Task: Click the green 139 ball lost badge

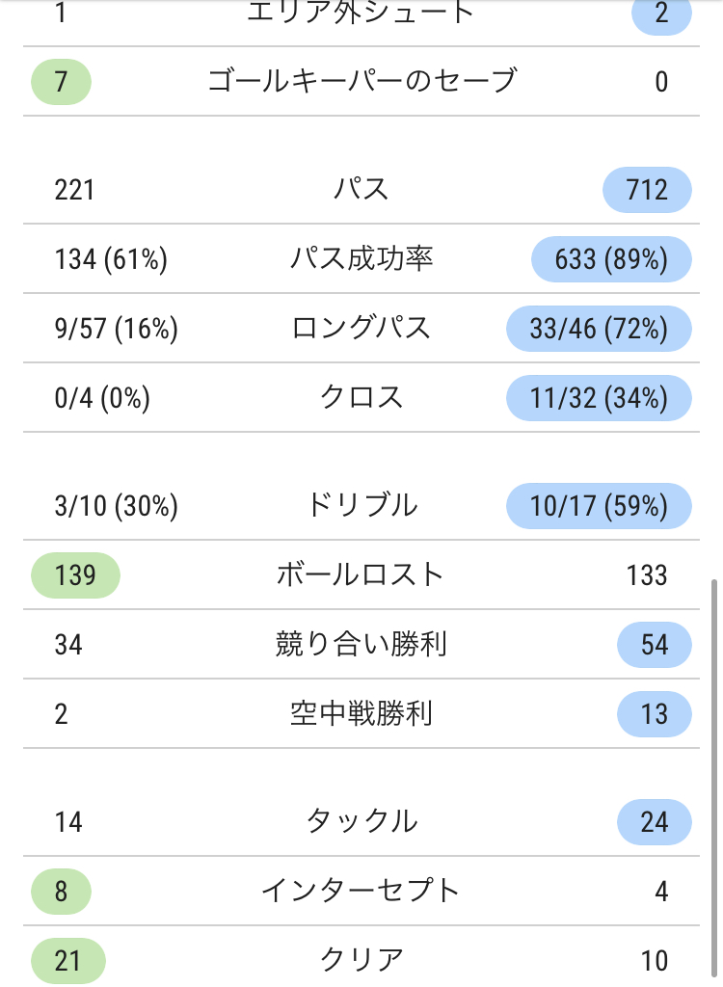Action: click(x=75, y=575)
